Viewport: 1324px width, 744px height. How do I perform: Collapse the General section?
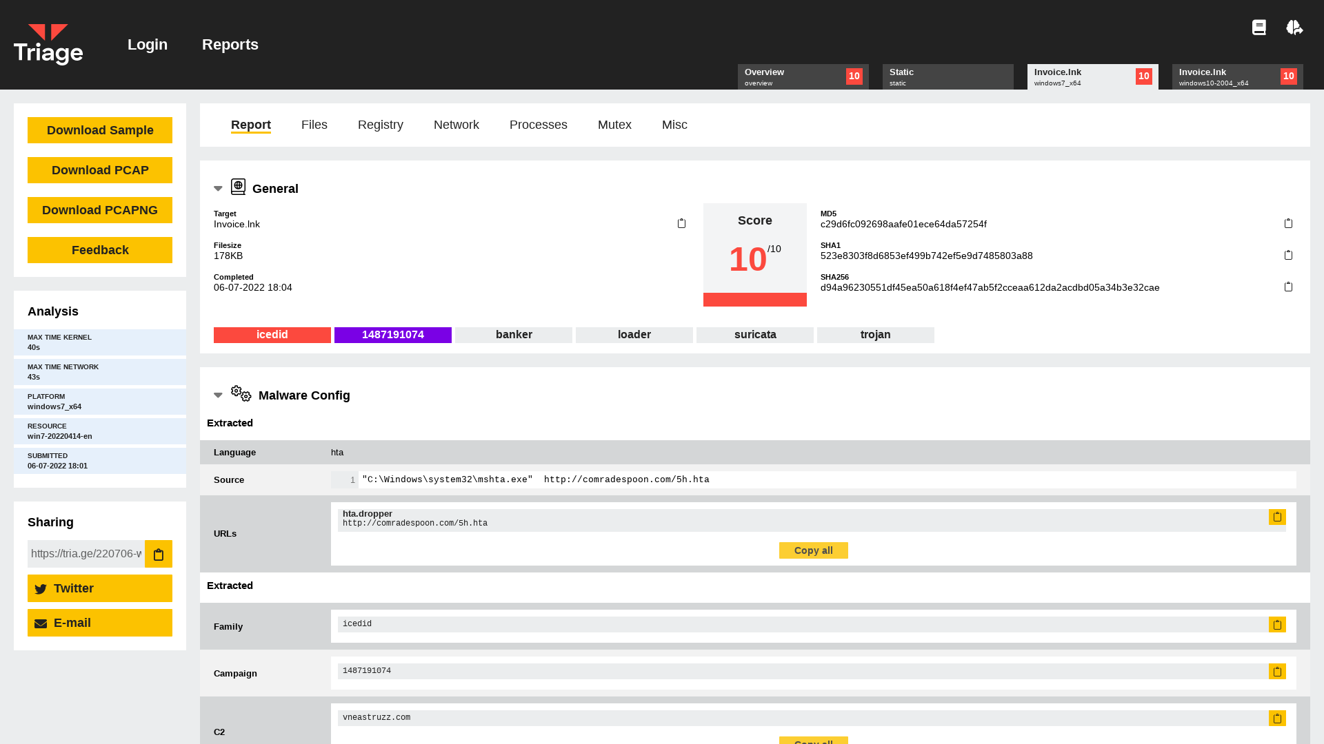click(x=218, y=187)
